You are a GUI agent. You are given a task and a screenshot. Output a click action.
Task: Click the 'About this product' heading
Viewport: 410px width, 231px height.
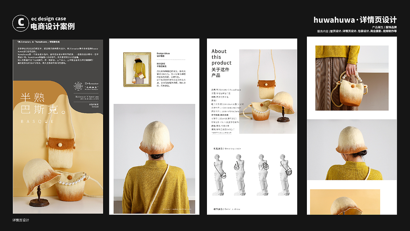tap(221, 57)
